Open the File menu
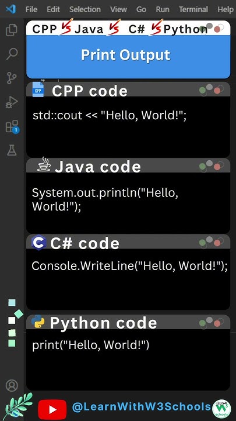Viewport: 236px width, 421px height. pos(31,9)
